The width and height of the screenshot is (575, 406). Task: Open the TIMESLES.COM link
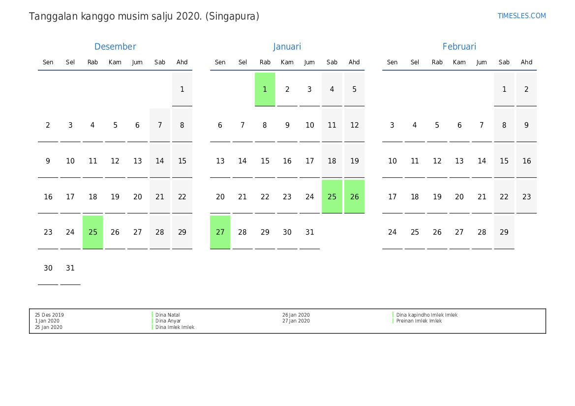521,16
